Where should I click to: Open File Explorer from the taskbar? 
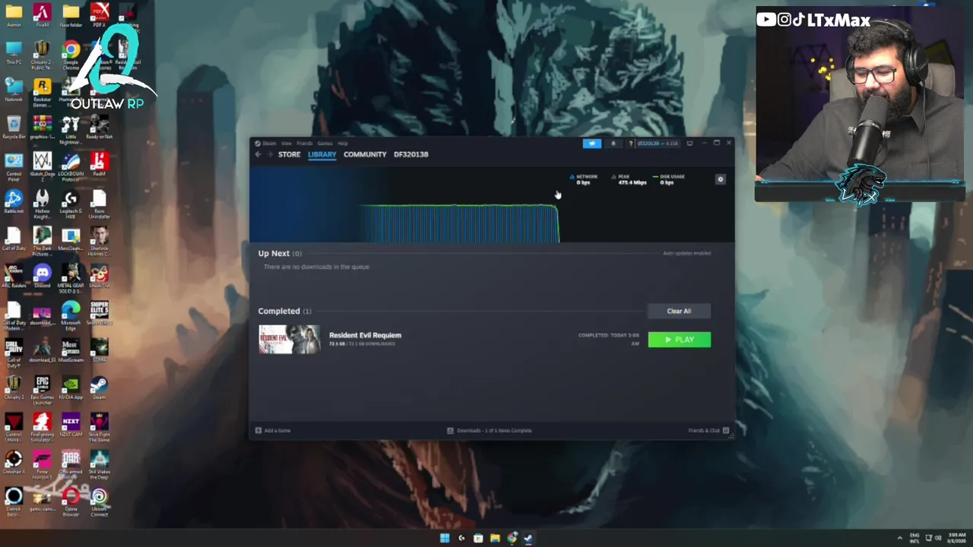(x=495, y=538)
